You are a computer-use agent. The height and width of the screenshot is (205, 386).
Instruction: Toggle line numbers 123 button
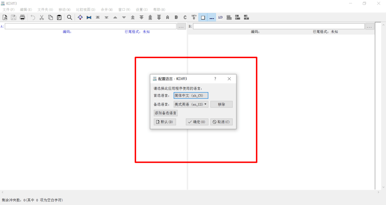220,17
